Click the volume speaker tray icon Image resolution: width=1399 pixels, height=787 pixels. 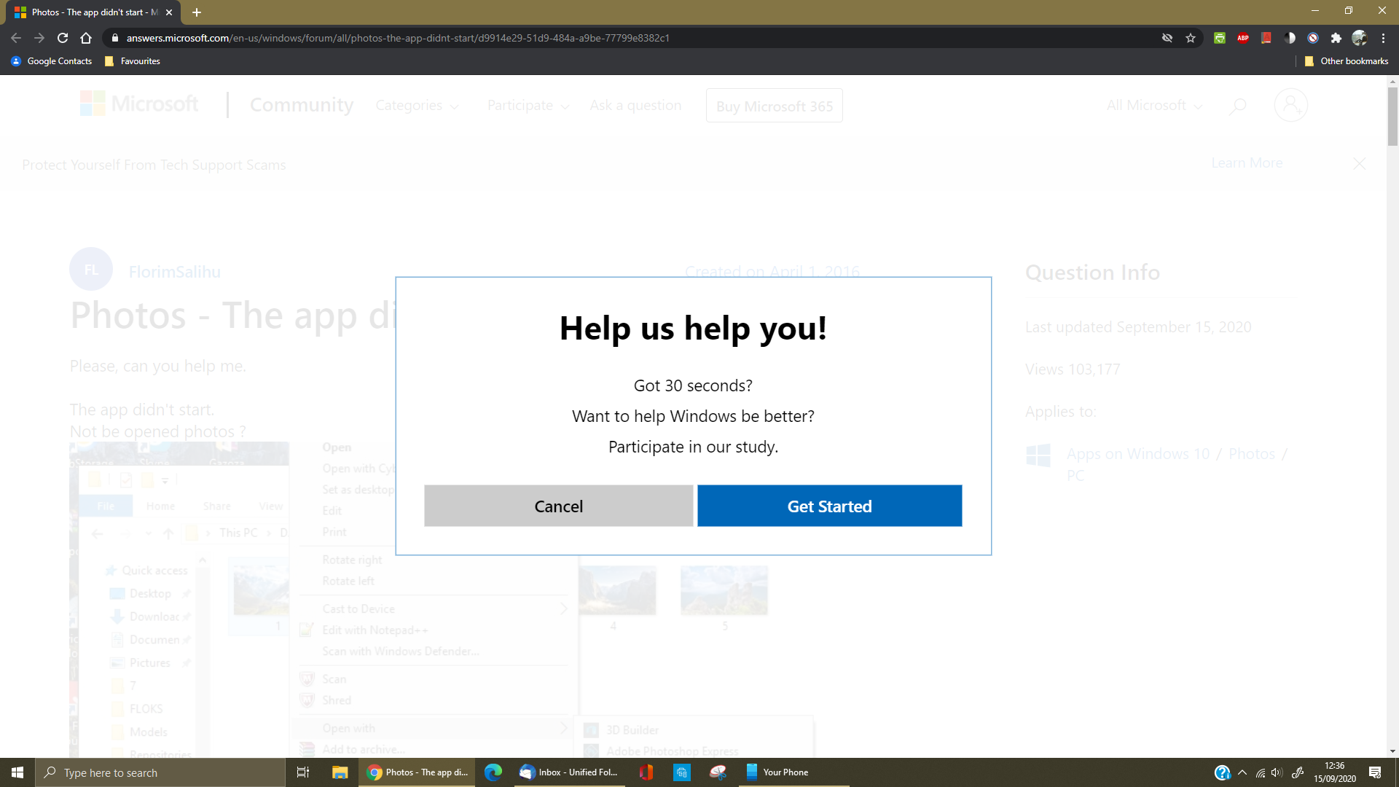1277,772
